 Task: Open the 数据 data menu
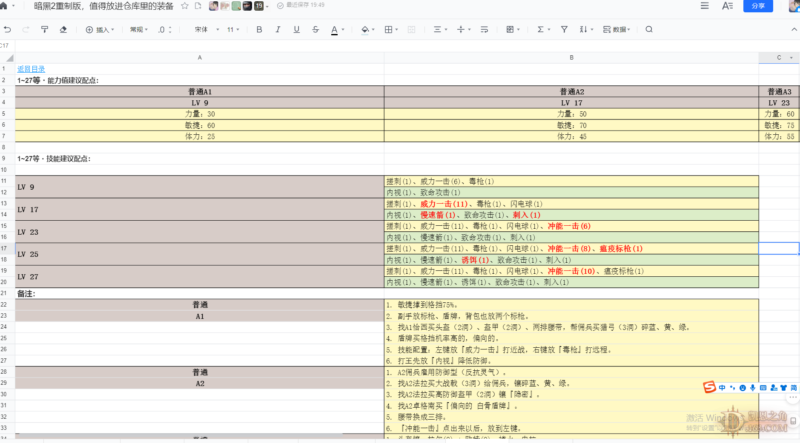[616, 29]
